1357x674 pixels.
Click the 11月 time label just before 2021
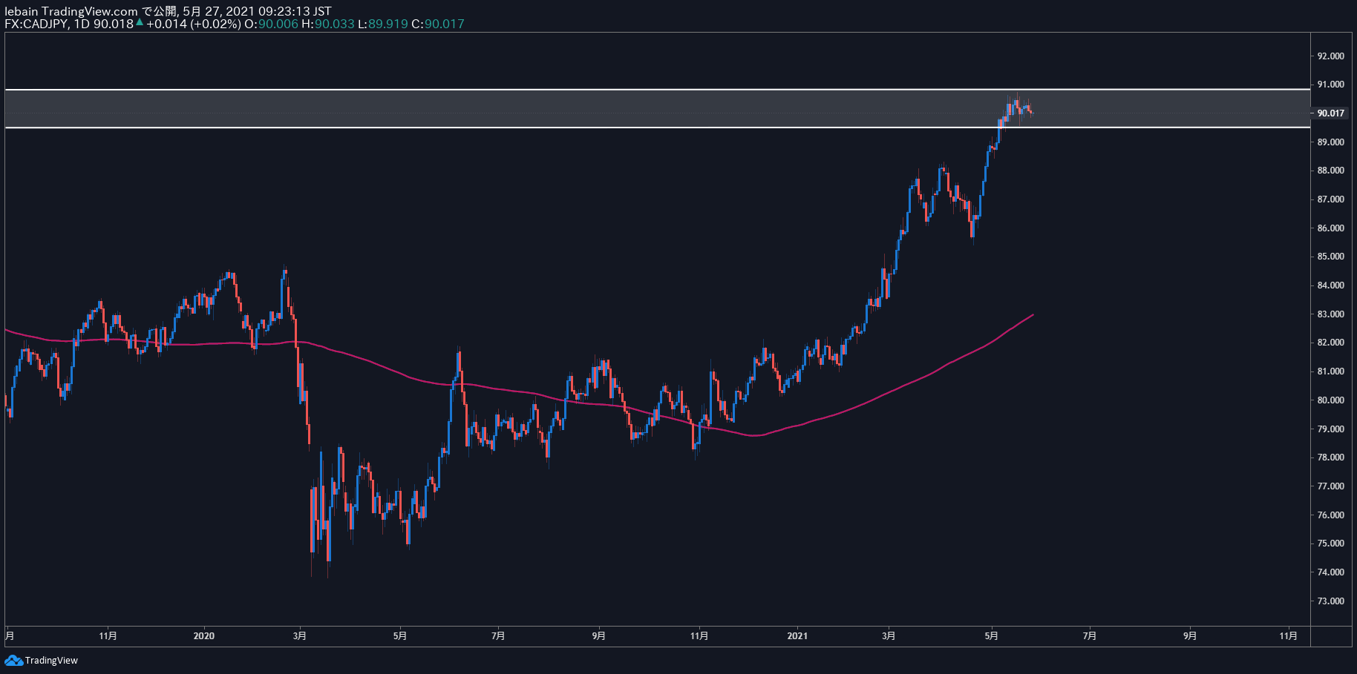point(699,636)
